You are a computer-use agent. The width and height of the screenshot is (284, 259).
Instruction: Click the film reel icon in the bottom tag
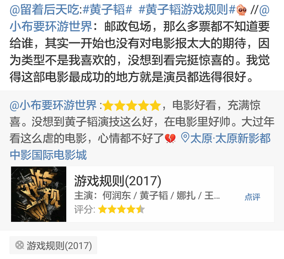pos(20,245)
